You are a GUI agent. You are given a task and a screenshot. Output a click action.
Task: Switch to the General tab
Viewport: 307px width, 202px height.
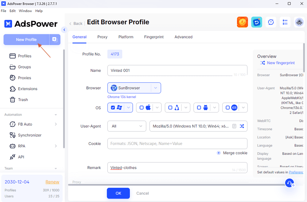coord(80,37)
